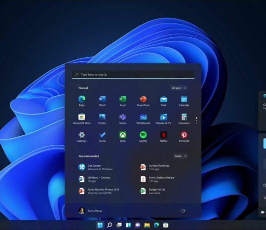Open Panos Panay user account

click(90, 211)
